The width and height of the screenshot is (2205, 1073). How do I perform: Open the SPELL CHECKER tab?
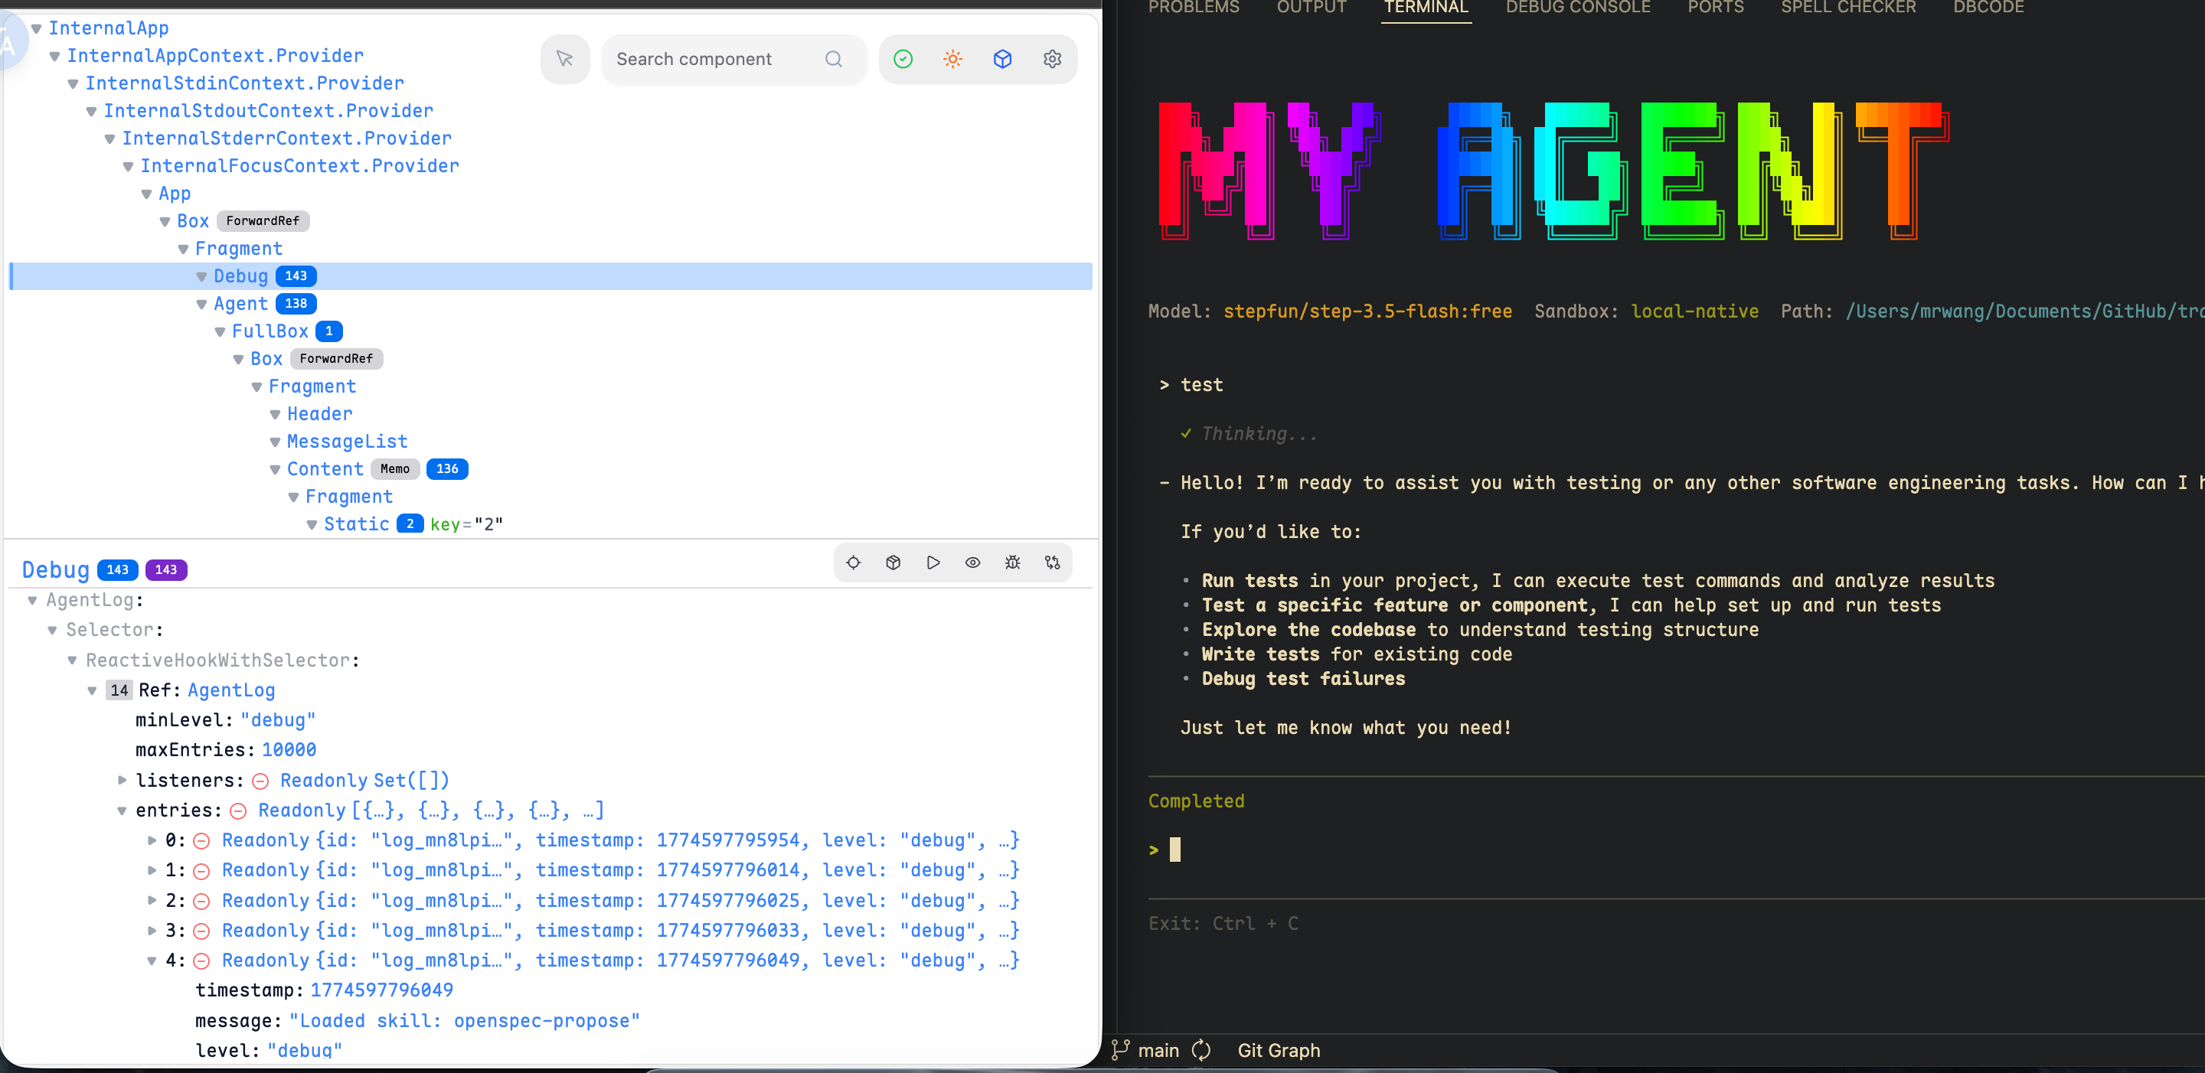[x=1848, y=8]
